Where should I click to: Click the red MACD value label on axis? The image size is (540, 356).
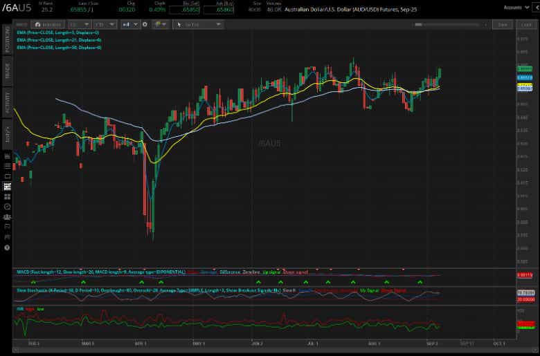(525, 275)
